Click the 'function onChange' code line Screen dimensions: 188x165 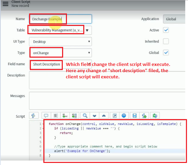pyautogui.click(x=115, y=124)
